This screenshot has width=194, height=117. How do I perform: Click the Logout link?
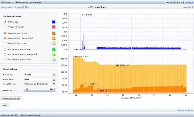(189, 2)
